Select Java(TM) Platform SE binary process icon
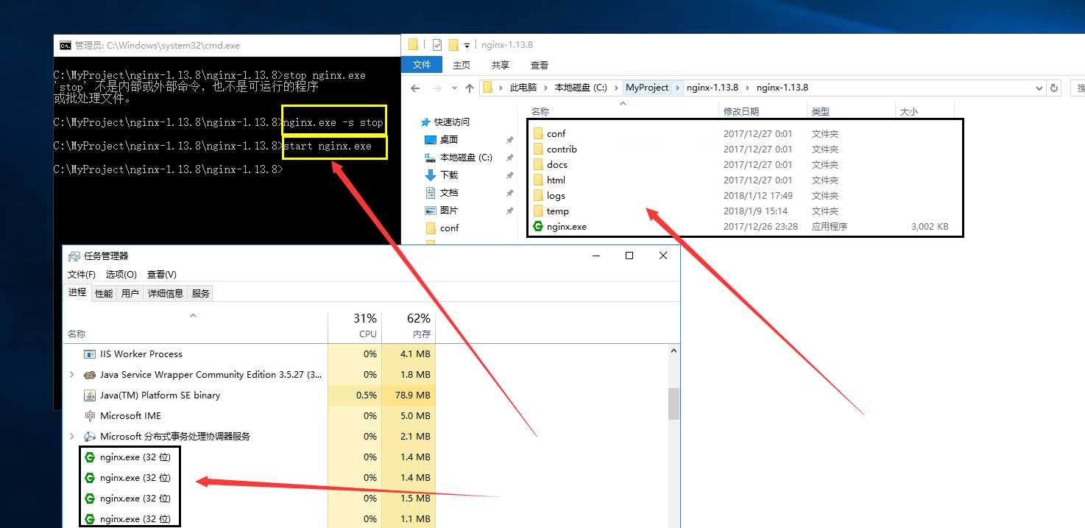Viewport: 1085px width, 528px height. [90, 395]
